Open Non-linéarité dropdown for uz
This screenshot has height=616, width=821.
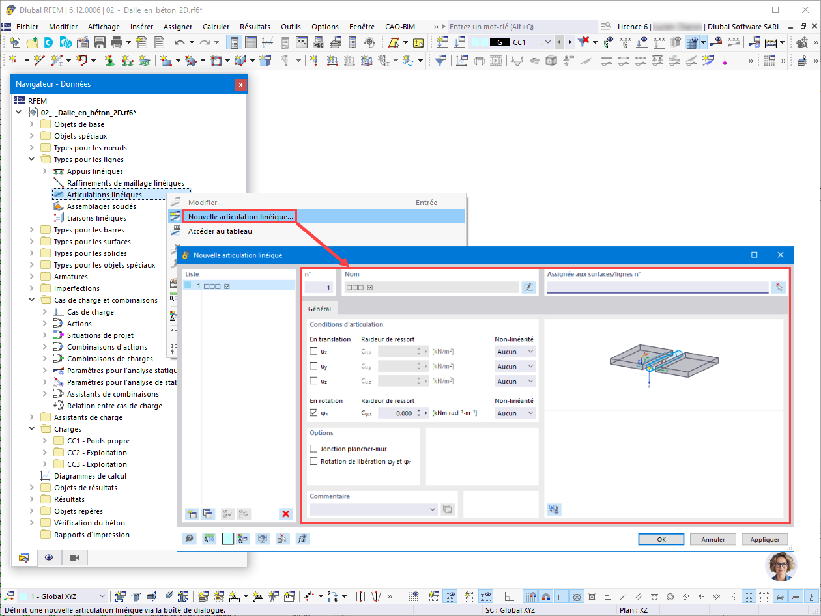(x=515, y=381)
